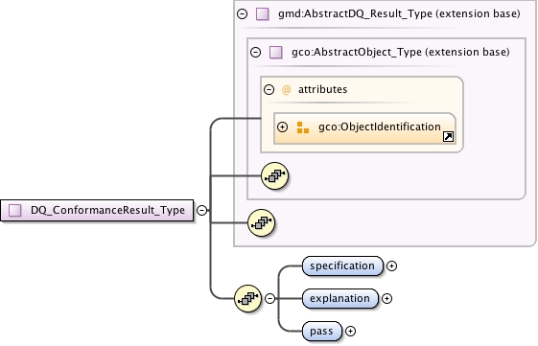The height and width of the screenshot is (346, 538).
Task: Collapse the attributes group
Action: pos(269,89)
